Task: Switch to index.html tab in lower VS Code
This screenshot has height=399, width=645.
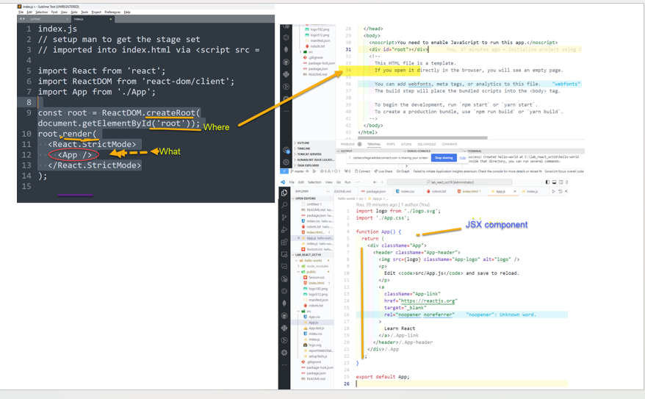Action: tap(469, 191)
